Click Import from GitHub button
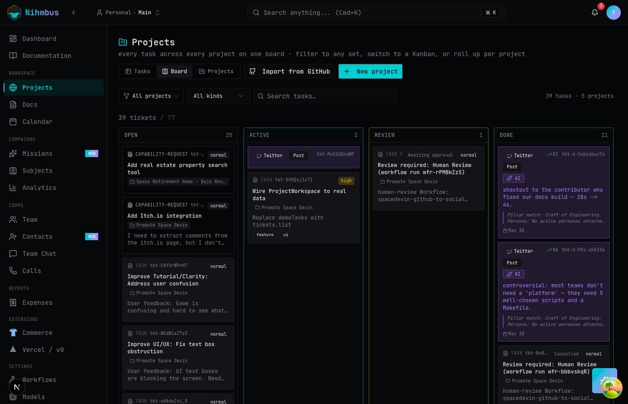This screenshot has width=628, height=404. 290,71
